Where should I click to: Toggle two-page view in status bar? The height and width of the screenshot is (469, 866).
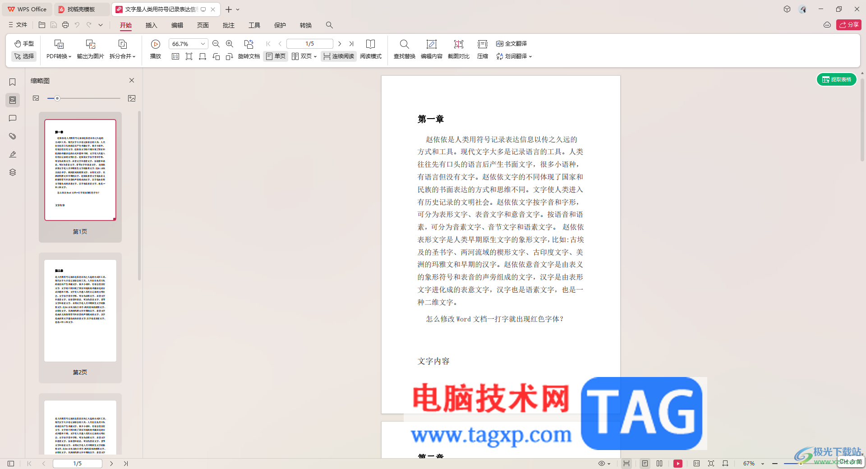(x=659, y=464)
